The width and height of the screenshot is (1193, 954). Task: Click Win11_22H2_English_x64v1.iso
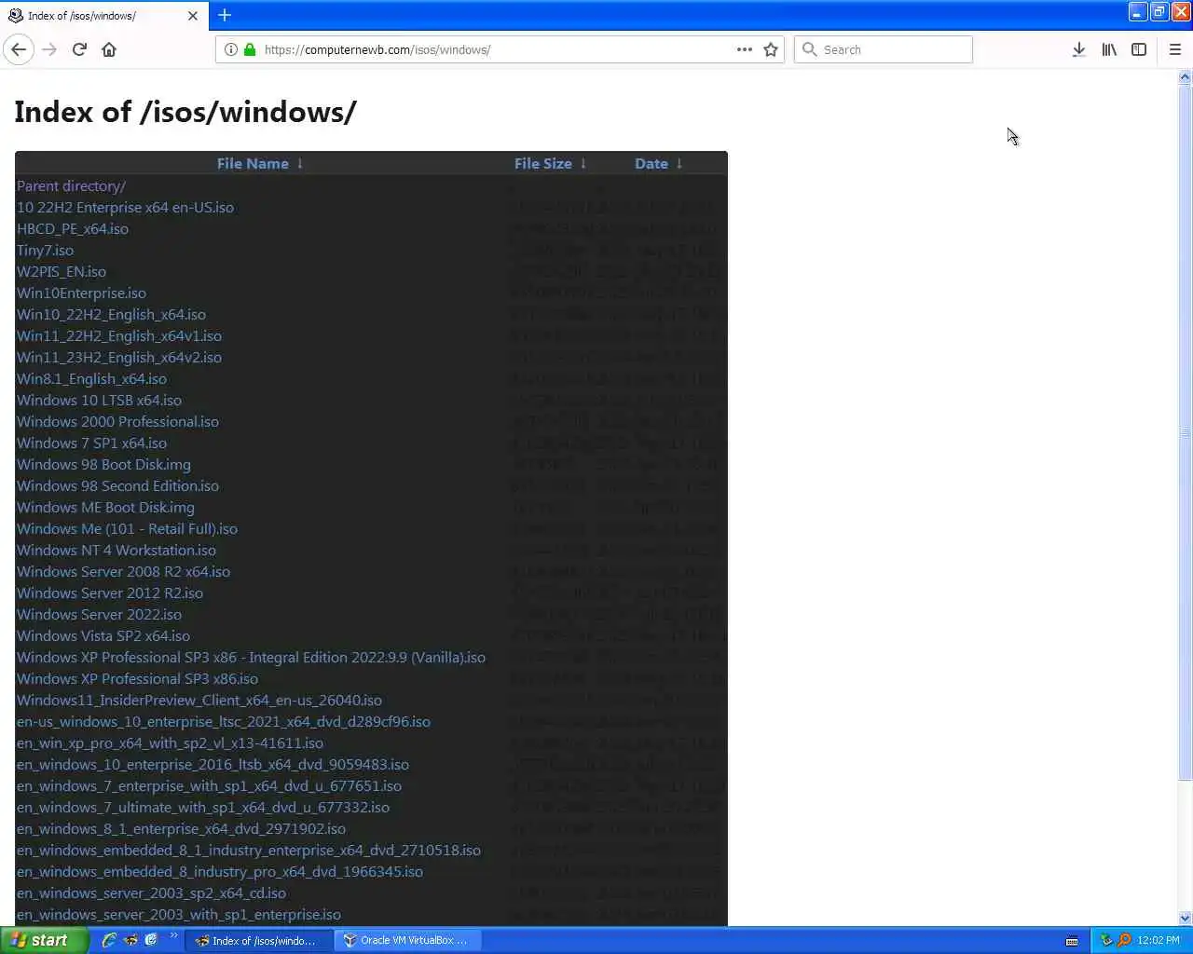[119, 335]
